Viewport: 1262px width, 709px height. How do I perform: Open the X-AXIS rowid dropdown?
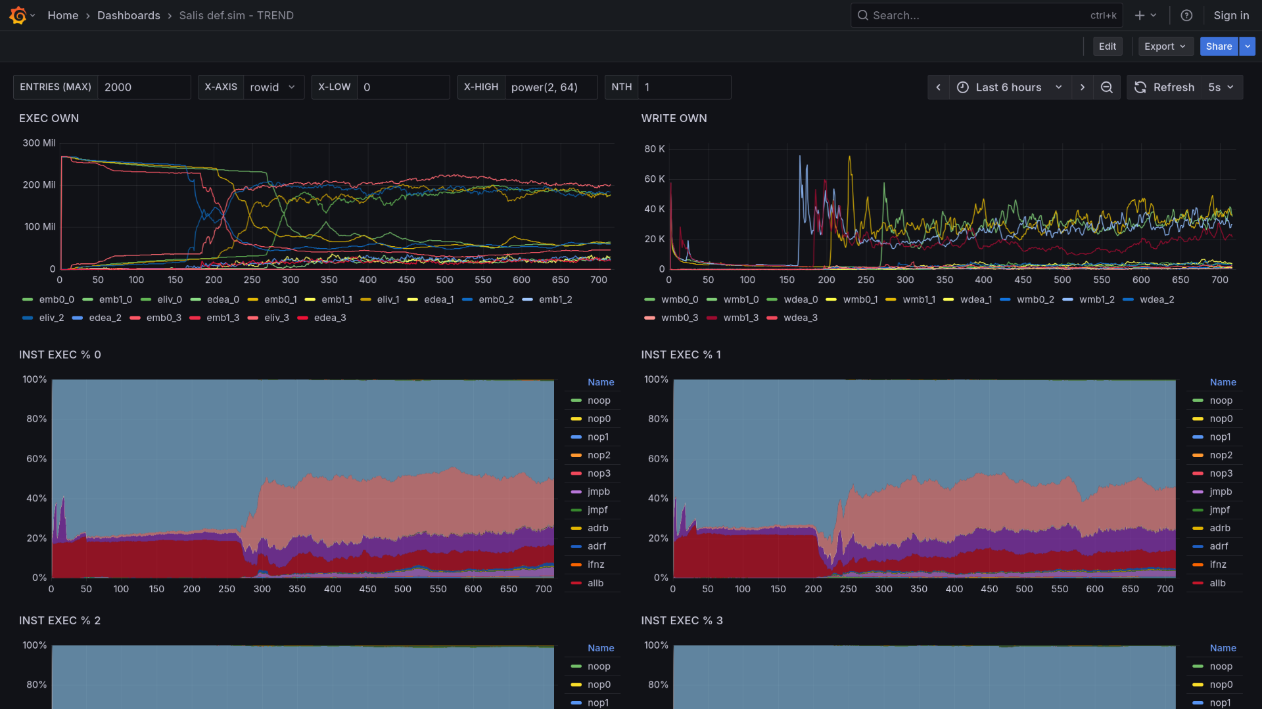point(273,87)
